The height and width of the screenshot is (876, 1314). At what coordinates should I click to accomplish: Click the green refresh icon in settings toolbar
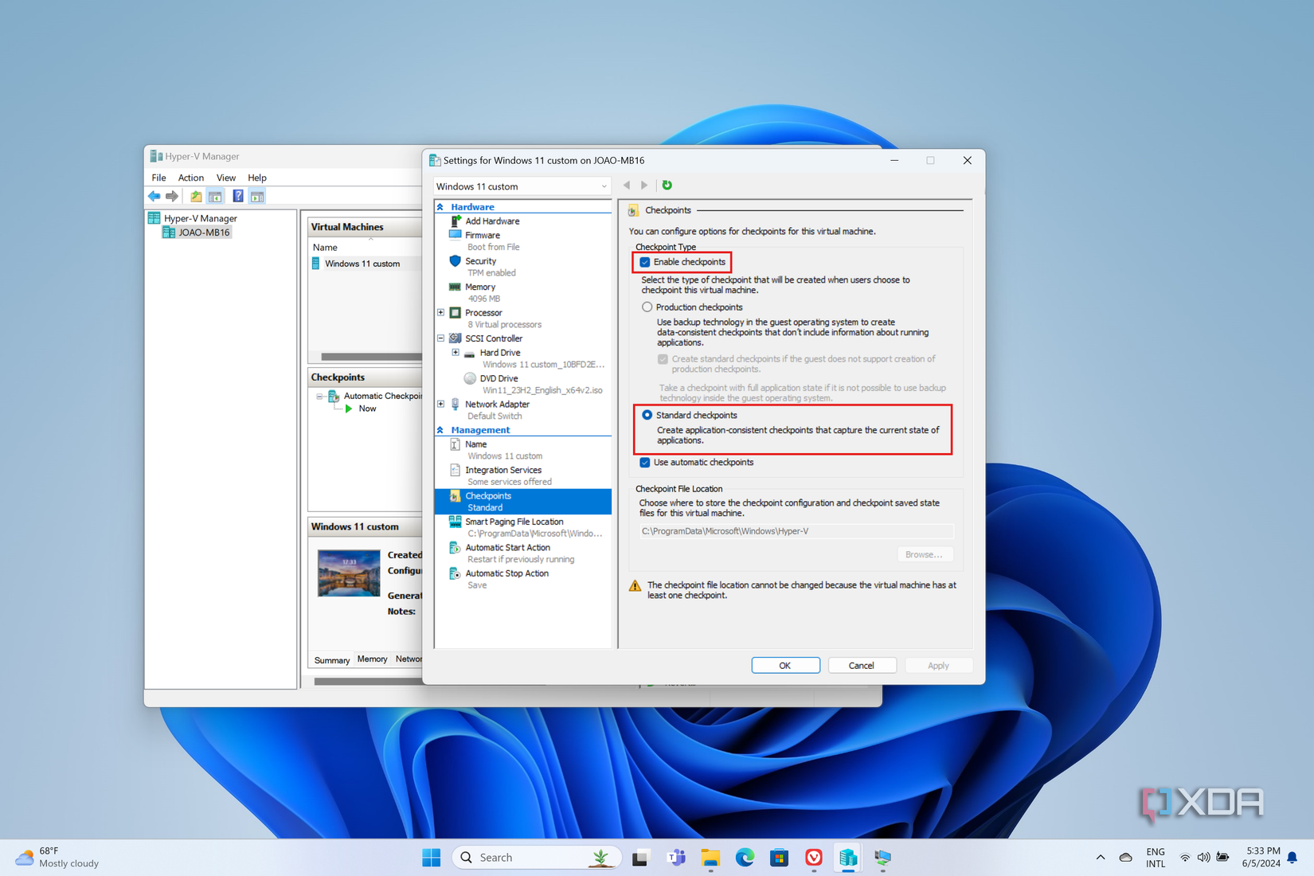[667, 186]
